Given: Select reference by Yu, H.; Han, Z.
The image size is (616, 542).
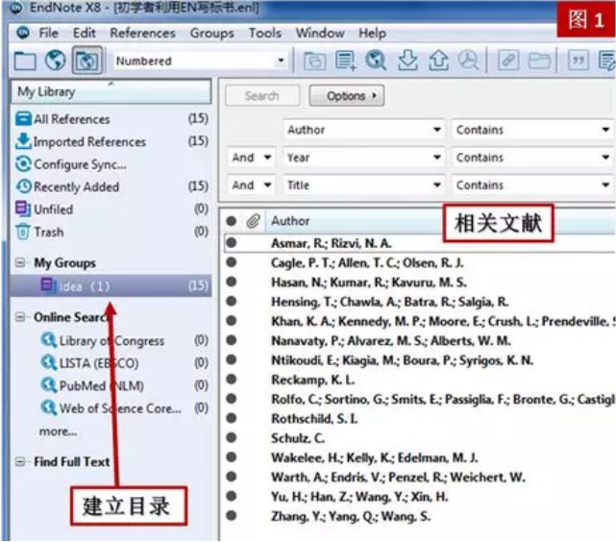Looking at the screenshot, I should pyautogui.click(x=420, y=497).
